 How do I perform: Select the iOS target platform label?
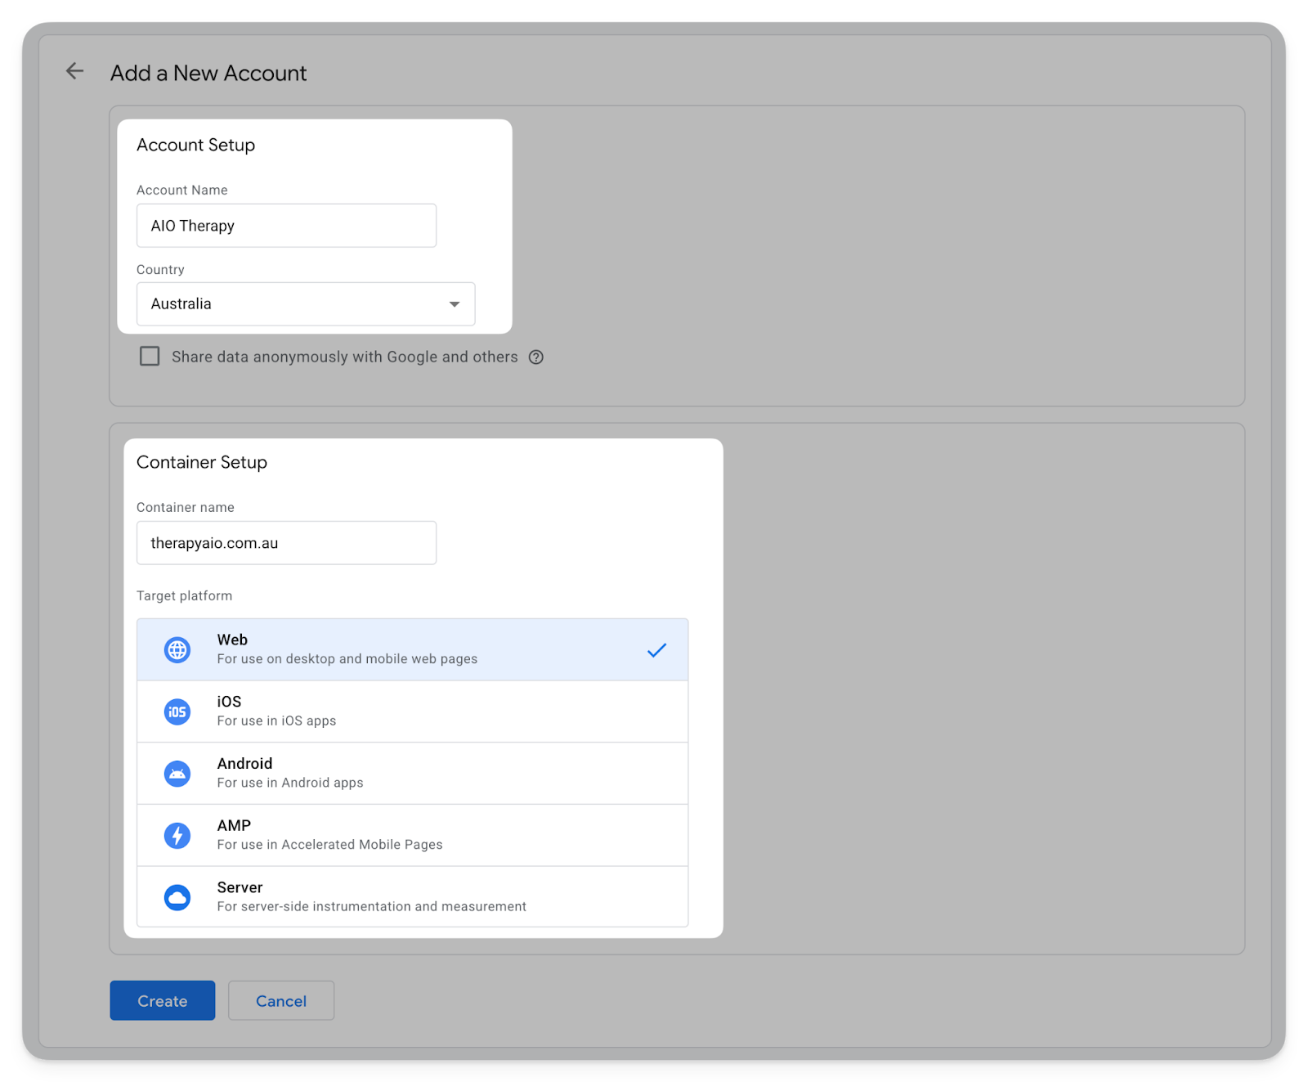coord(229,702)
